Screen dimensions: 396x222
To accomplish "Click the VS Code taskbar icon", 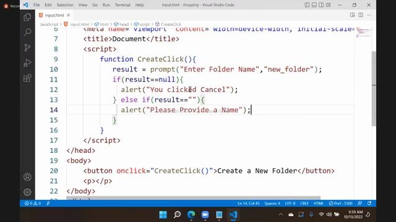I will (233, 215).
